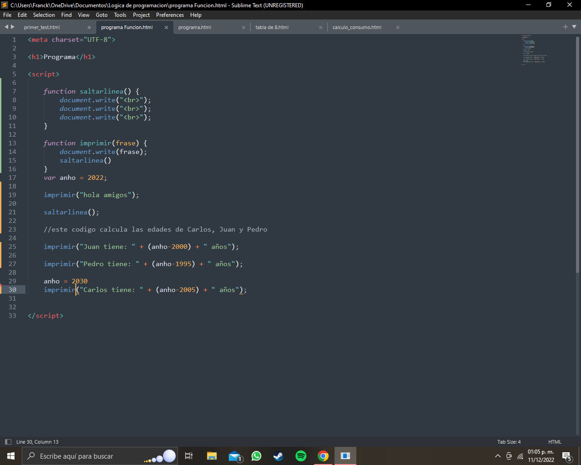Click the vertical editor scrollbar
581x465 pixels.
point(577,154)
